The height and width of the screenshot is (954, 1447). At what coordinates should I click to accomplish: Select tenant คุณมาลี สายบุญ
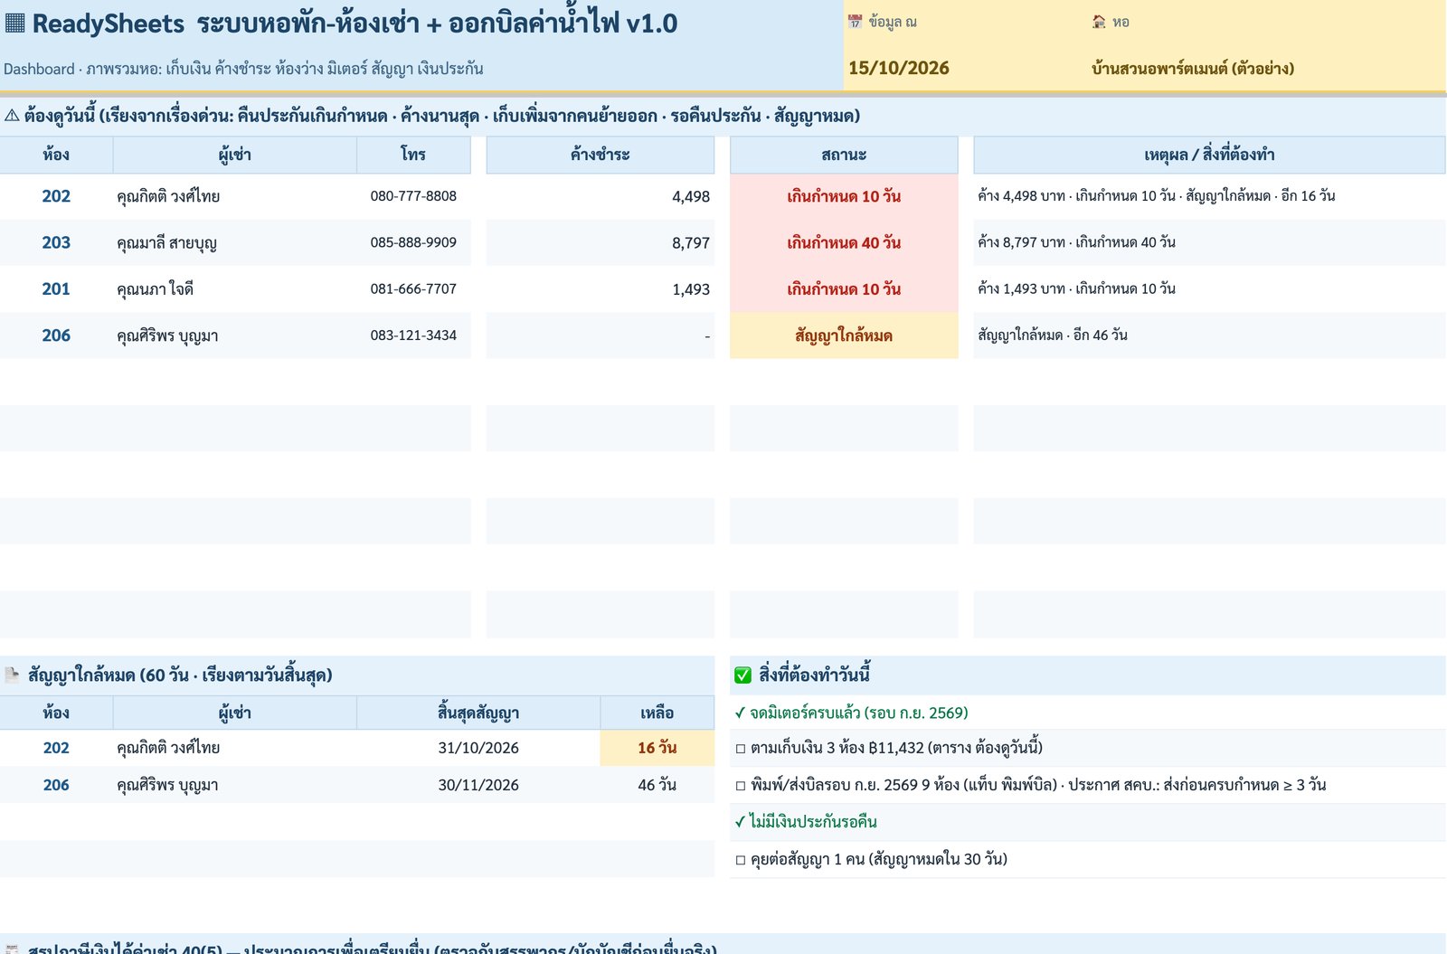coord(167,242)
